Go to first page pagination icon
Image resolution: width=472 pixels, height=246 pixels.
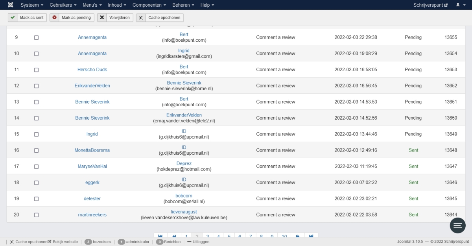pos(160,236)
